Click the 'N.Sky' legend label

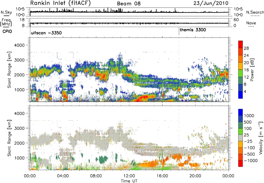pyautogui.click(x=6, y=12)
